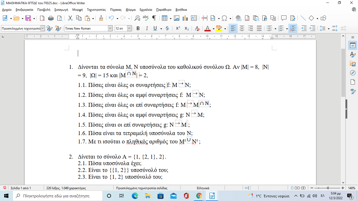Open the Εισαγωγή menu
Image resolution: width=358 pixels, height=201 pixels.
[x=61, y=10]
